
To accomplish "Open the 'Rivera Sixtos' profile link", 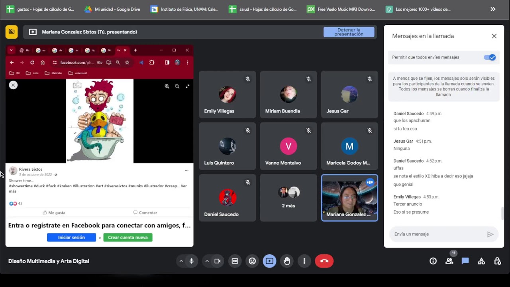I will click(31, 169).
